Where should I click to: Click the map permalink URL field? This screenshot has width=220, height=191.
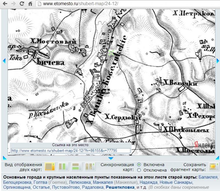coord(71,151)
